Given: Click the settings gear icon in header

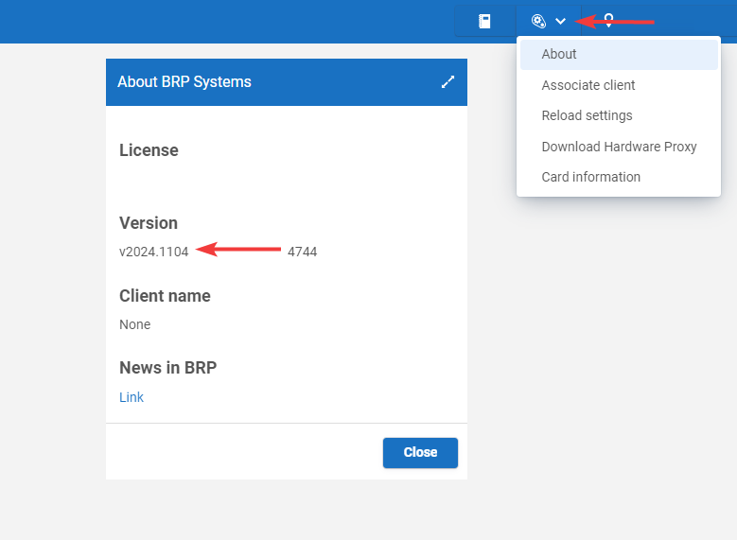Looking at the screenshot, I should pos(538,21).
